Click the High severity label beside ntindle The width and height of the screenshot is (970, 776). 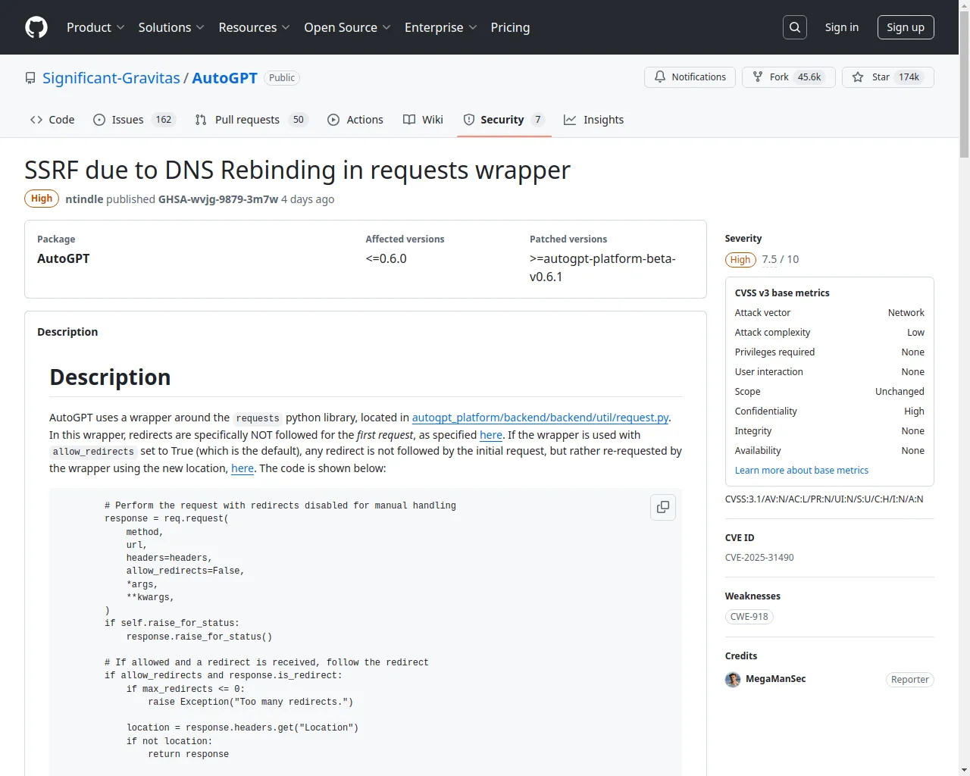[42, 199]
